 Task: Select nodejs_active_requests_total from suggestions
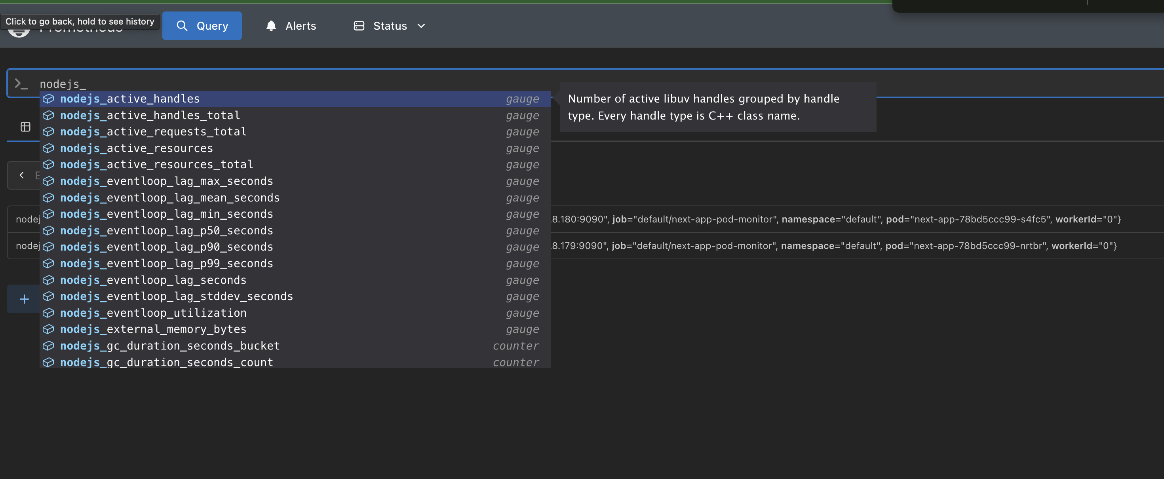click(154, 131)
